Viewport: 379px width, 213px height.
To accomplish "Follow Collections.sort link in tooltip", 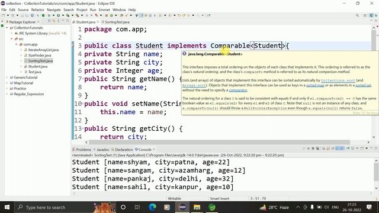I will pos(338,80).
